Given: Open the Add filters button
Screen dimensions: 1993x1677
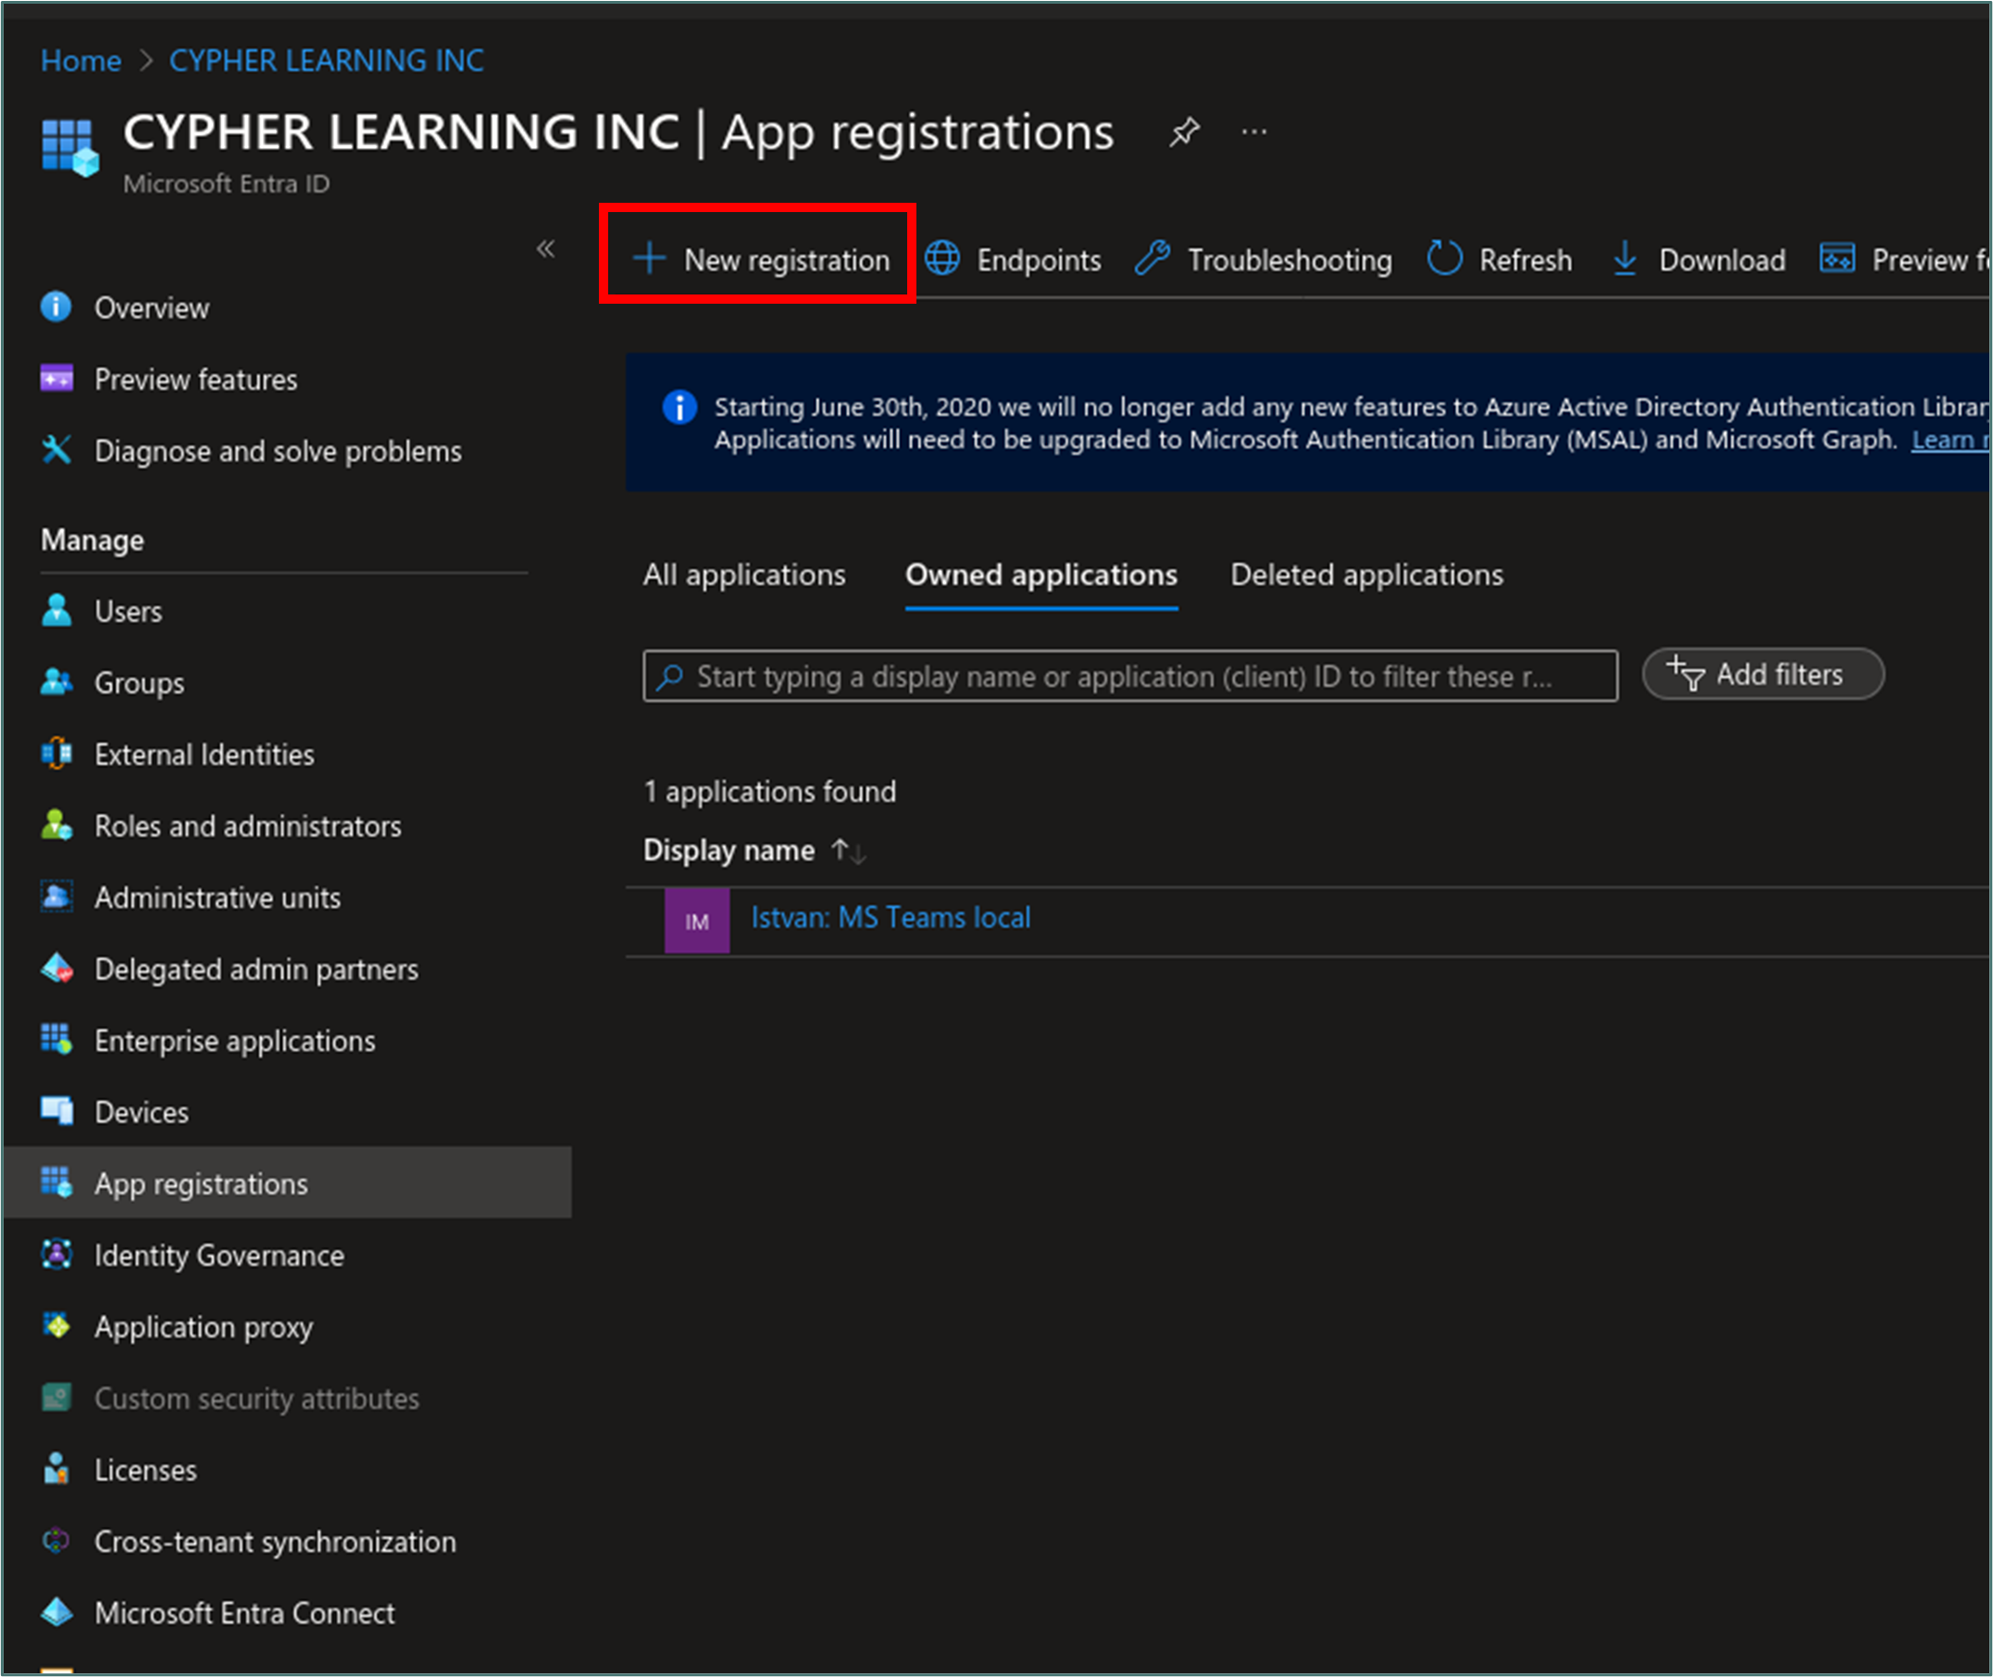Looking at the screenshot, I should coord(1763,675).
